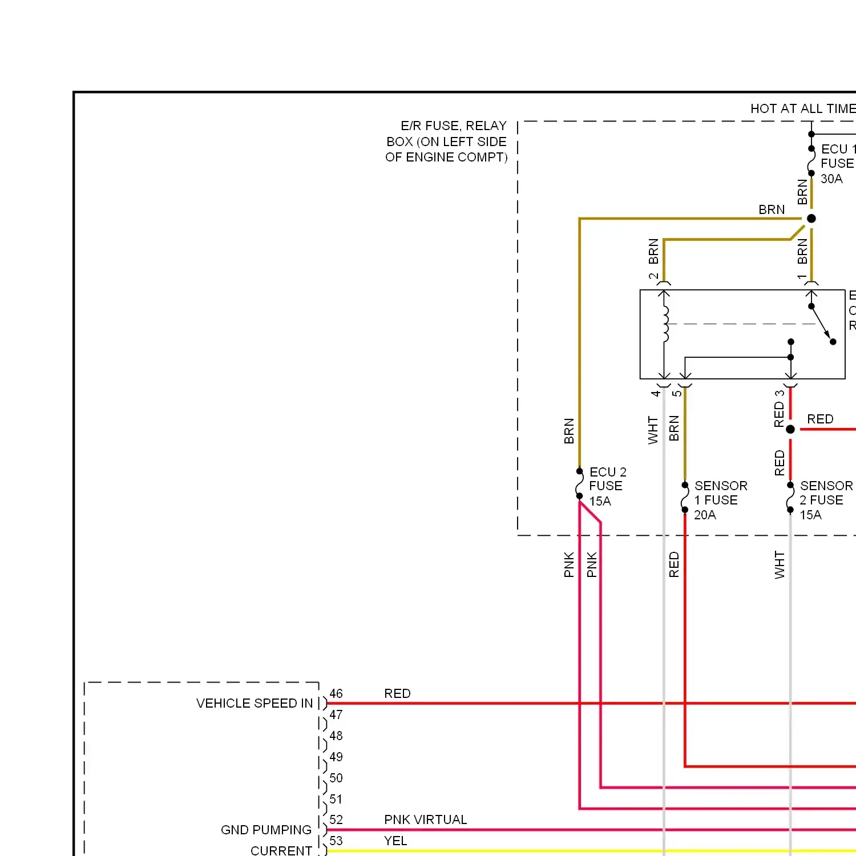Image resolution: width=856 pixels, height=856 pixels.
Task: Select connector pin number 53
Action: (x=336, y=841)
